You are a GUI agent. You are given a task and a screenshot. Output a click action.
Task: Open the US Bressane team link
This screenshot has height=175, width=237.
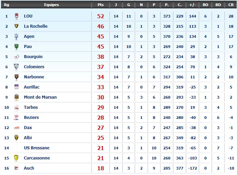coord(37,148)
